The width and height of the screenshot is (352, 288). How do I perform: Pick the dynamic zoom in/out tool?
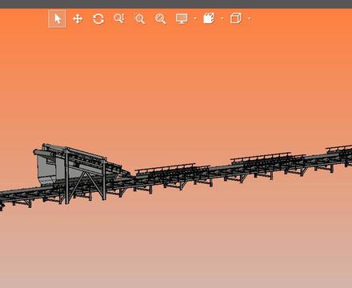(x=119, y=18)
